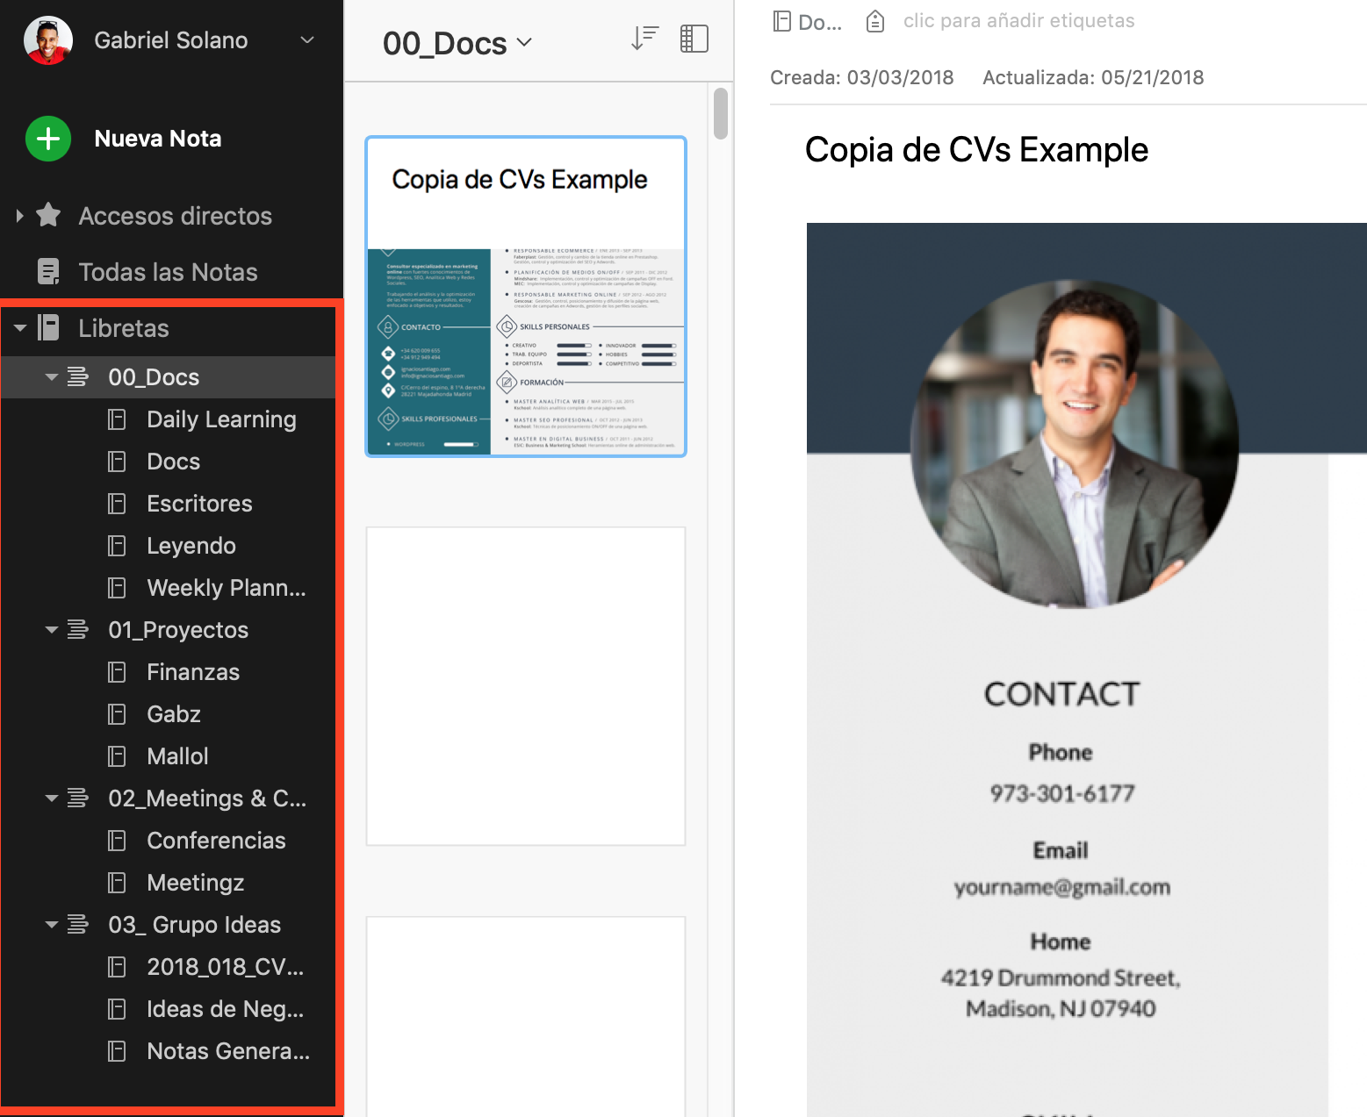Click Daily Learning notebook icon

pos(117,419)
